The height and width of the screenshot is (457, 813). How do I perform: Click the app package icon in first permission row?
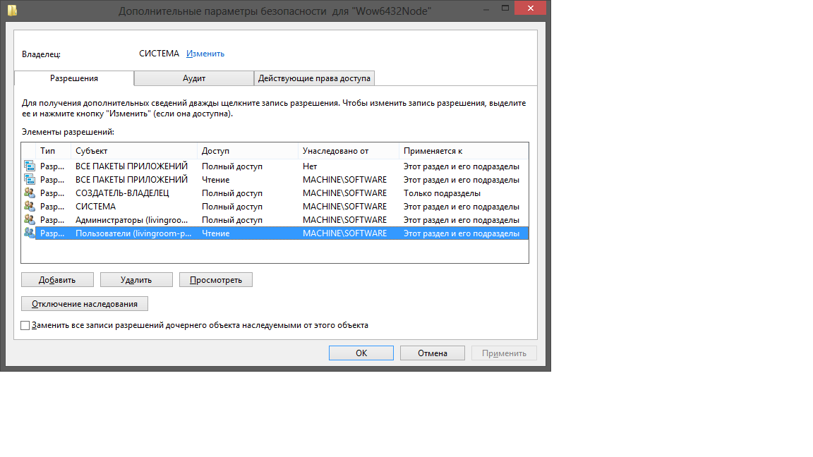click(30, 166)
